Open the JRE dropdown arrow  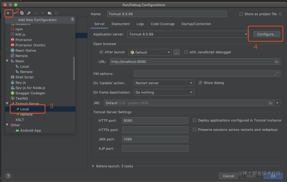[x=277, y=103]
